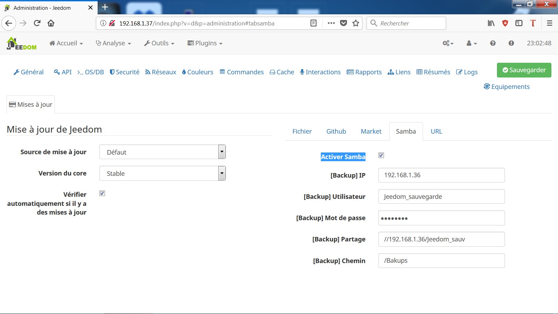Open Firefox library icon

[491, 23]
